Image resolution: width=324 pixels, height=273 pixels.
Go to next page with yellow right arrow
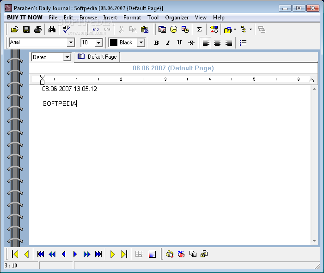[113, 254]
